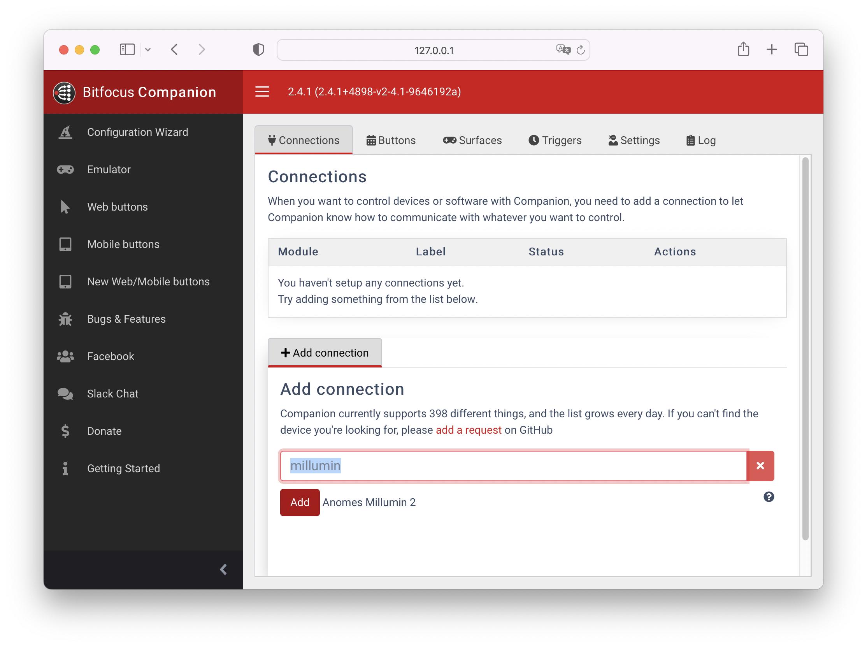The width and height of the screenshot is (867, 647).
Task: Toggle sidebar with hamburger menu
Action: [262, 91]
